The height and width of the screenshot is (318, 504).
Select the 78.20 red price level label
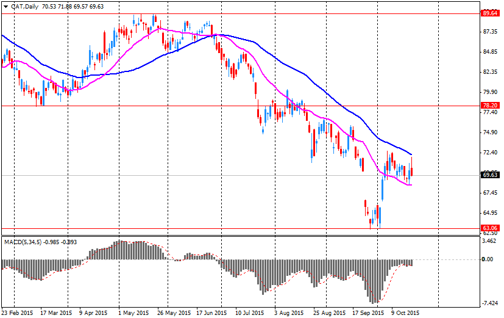pyautogui.click(x=490, y=105)
